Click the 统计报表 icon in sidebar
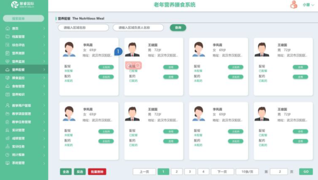The image size is (318, 180). 7,154
